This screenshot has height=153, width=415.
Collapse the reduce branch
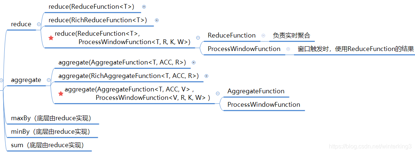point(39,24)
